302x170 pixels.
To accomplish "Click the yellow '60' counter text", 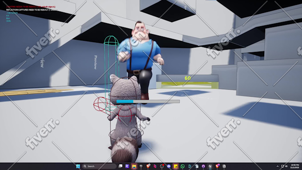I will [x=187, y=78].
